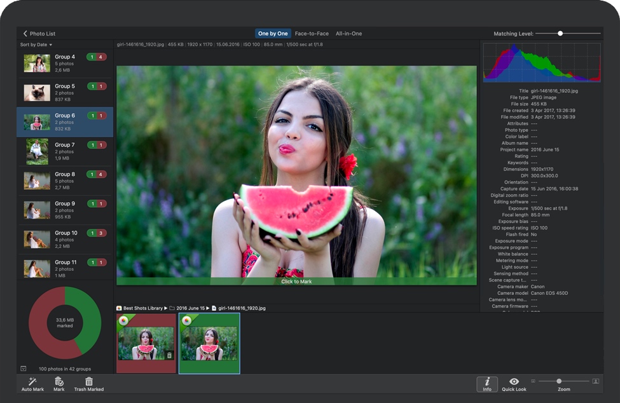Image resolution: width=620 pixels, height=403 pixels.
Task: Select the red-marked duplicate thumbnail
Action: tap(146, 343)
